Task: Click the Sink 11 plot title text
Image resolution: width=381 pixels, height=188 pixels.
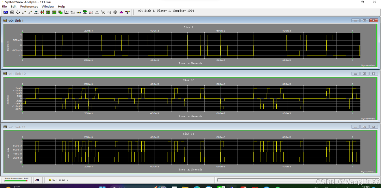Action: [188, 134]
